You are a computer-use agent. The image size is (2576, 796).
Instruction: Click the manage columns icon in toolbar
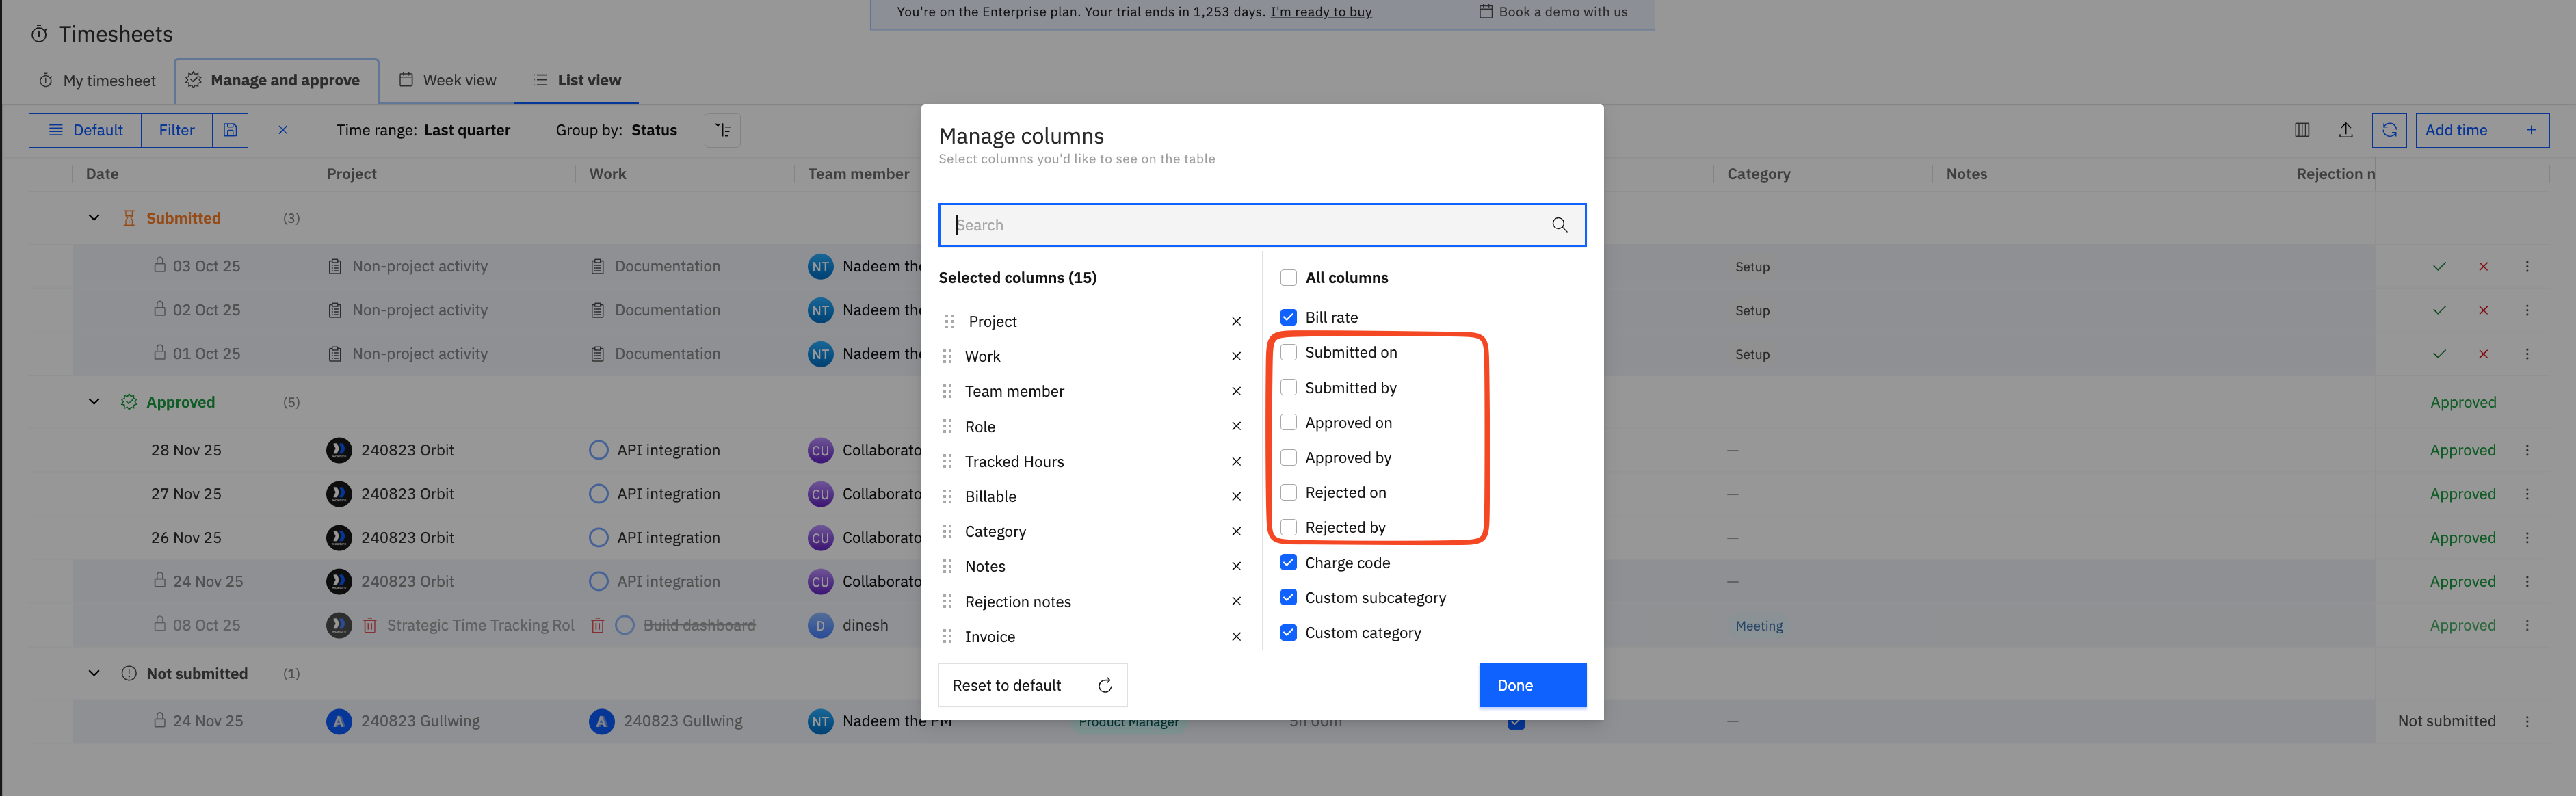pyautogui.click(x=2301, y=130)
